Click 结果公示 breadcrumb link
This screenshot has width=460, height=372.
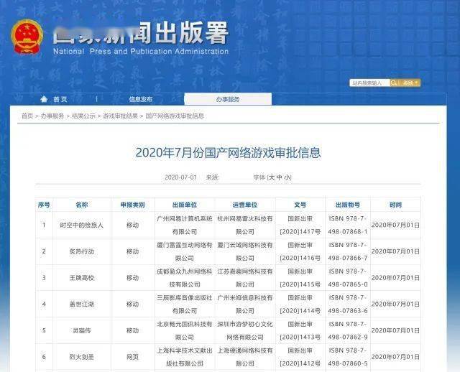pyautogui.click(x=83, y=116)
